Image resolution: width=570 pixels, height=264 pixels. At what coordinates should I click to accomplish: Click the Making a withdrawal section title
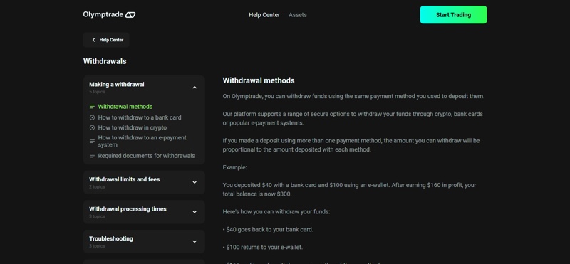(x=117, y=84)
